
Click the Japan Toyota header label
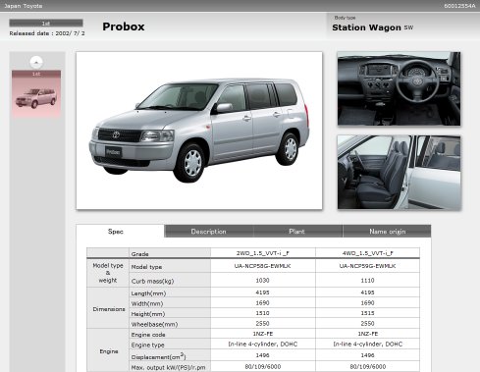pos(24,6)
